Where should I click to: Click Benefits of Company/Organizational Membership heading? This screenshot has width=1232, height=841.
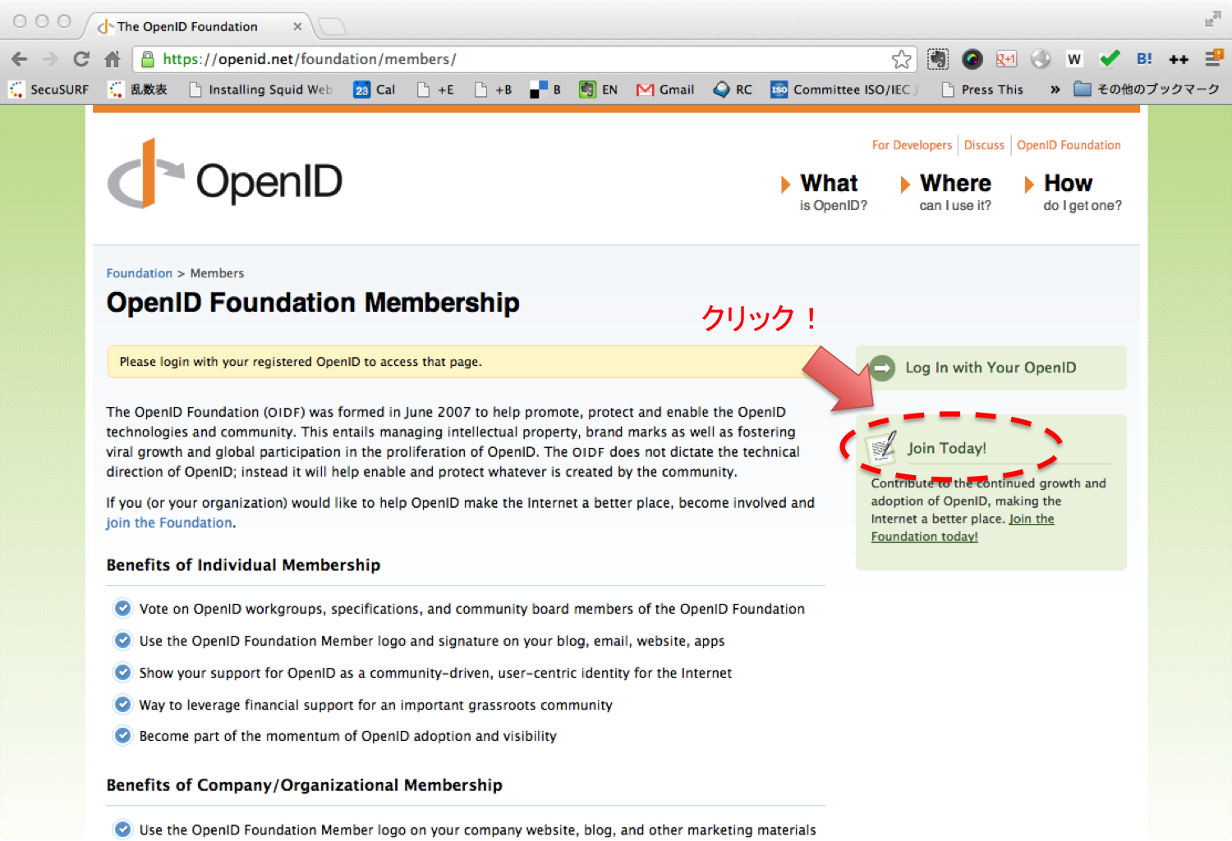305,785
